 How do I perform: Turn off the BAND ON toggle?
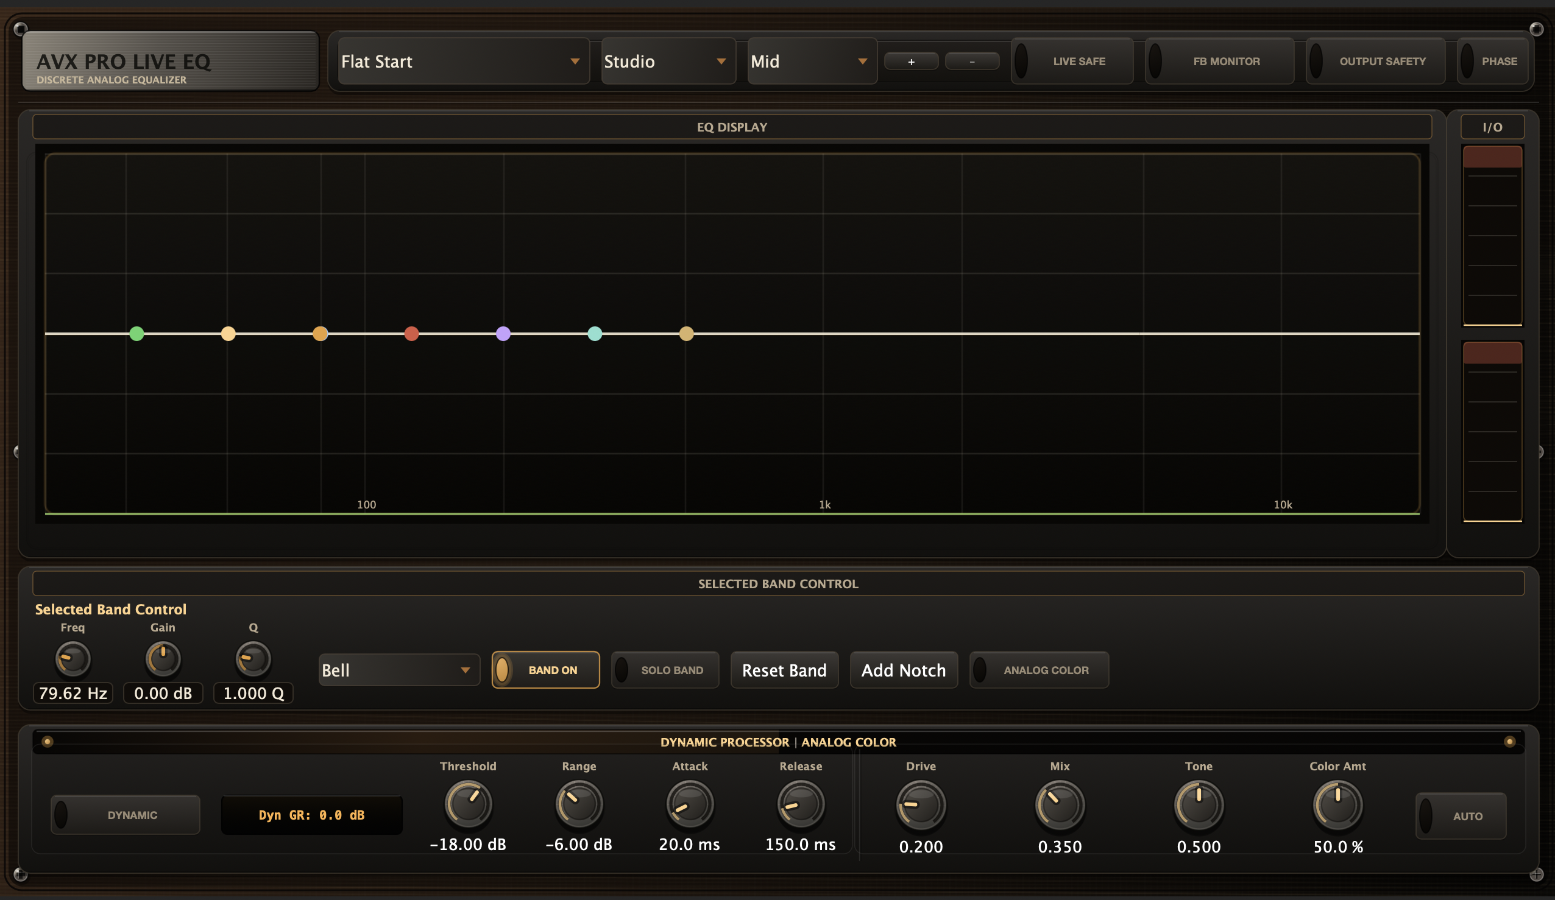pyautogui.click(x=545, y=670)
